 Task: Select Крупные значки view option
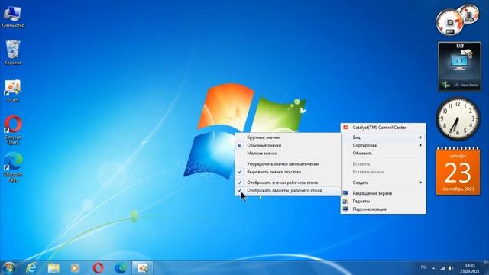288,137
